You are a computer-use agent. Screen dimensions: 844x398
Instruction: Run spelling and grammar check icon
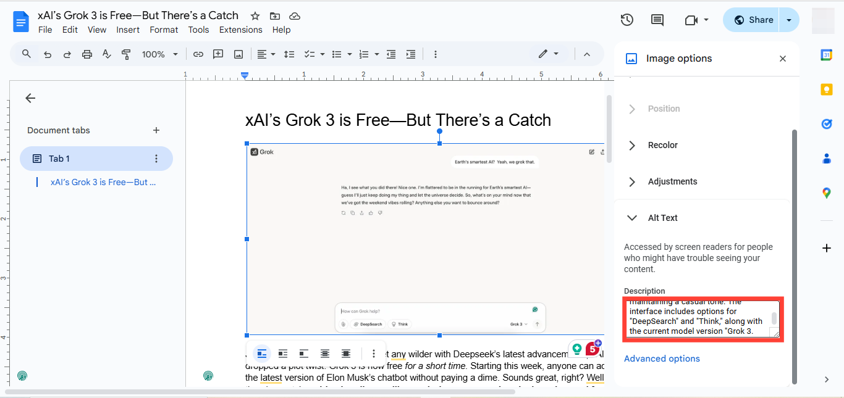(x=106, y=54)
